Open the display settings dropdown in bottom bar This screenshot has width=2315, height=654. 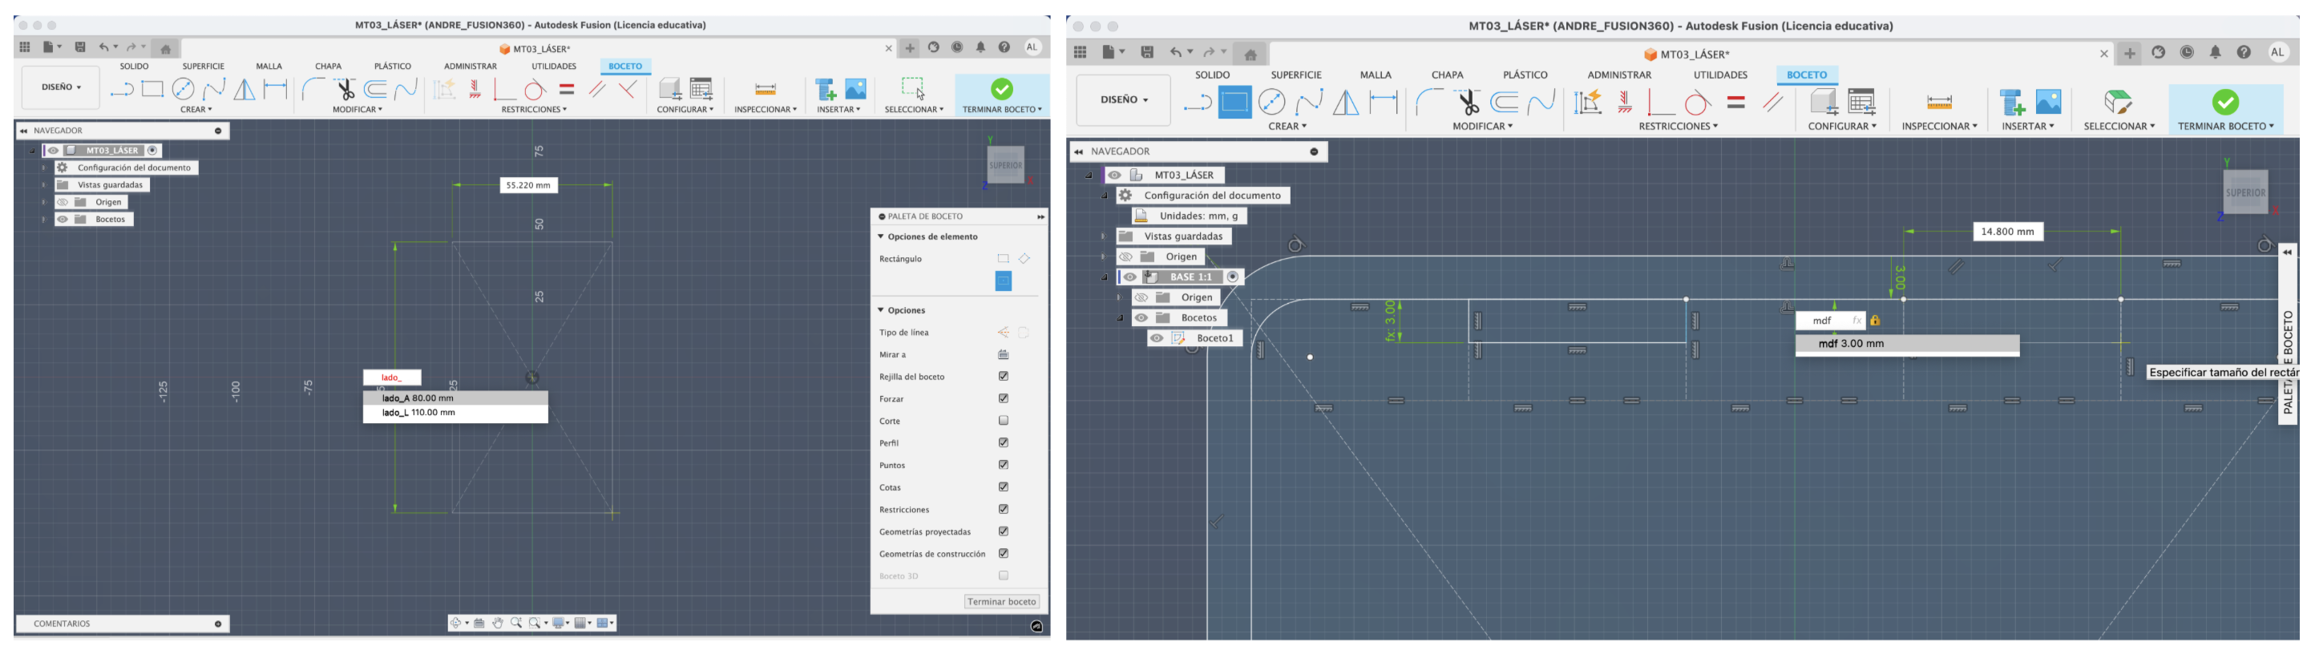562,624
